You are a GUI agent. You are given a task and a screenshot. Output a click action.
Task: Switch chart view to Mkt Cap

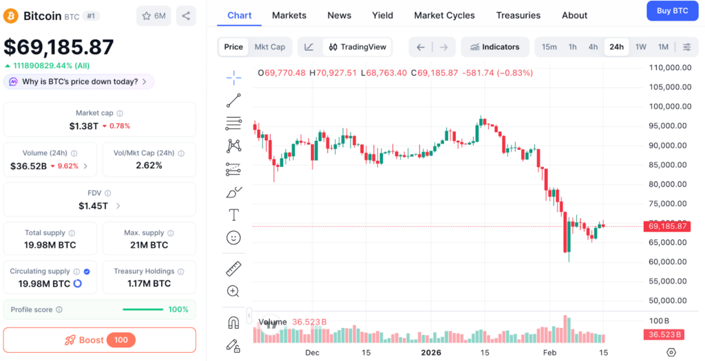[x=270, y=47]
